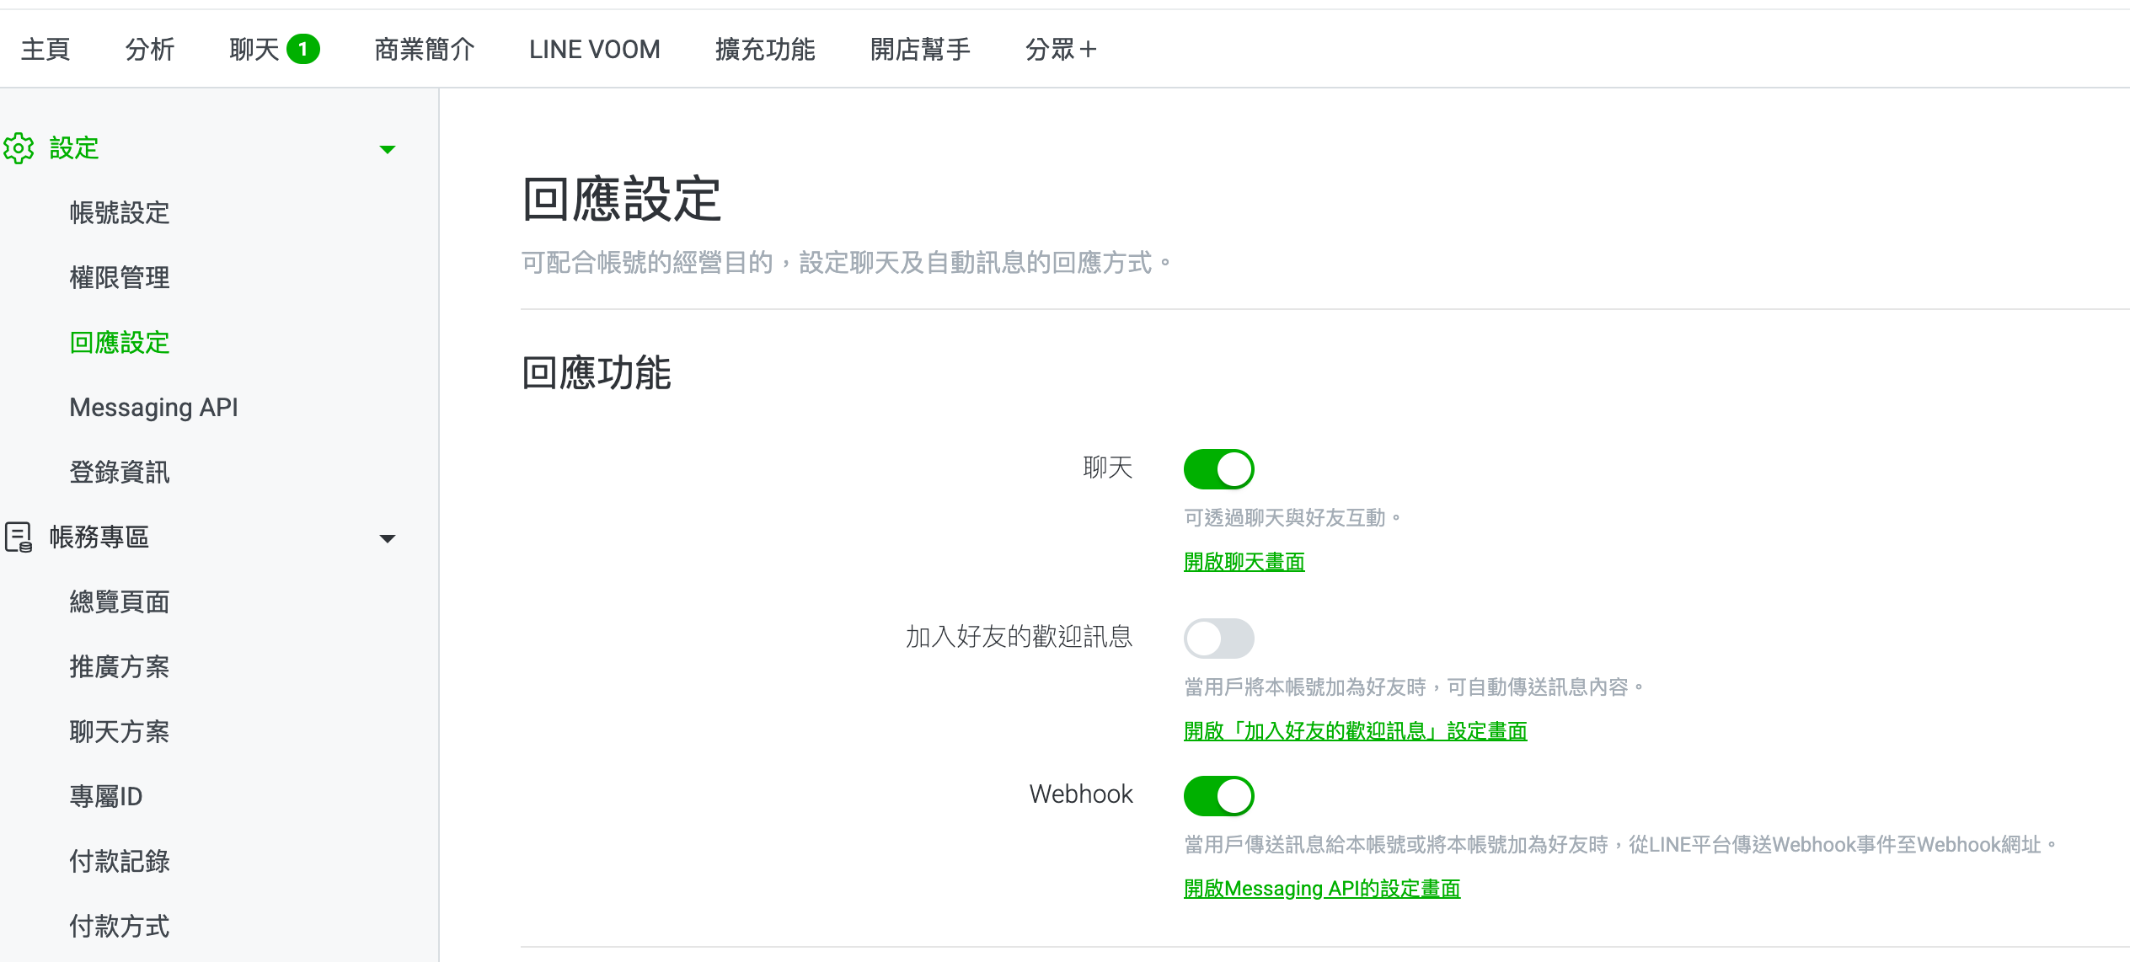Switch to the LINE VOOM tab

[594, 50]
